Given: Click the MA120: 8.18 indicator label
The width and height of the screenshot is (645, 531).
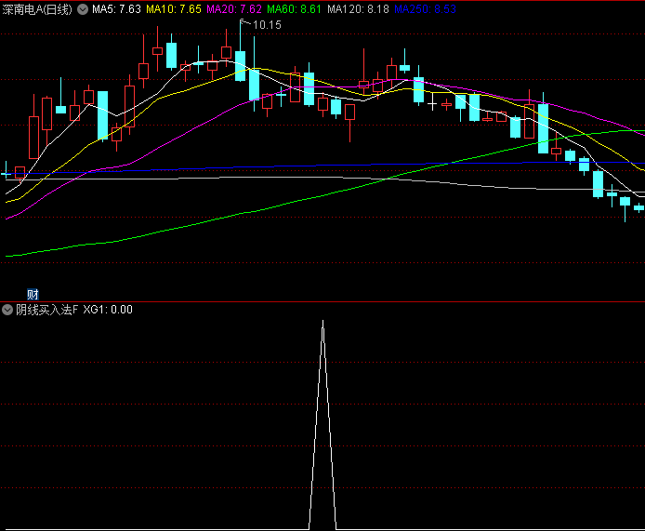Looking at the screenshot, I should point(358,9).
